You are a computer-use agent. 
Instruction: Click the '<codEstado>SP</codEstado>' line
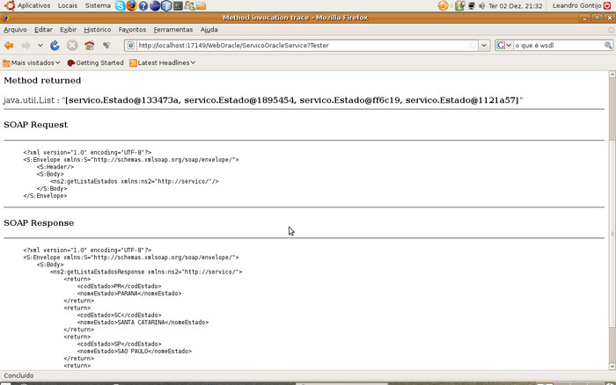pyautogui.click(x=119, y=344)
